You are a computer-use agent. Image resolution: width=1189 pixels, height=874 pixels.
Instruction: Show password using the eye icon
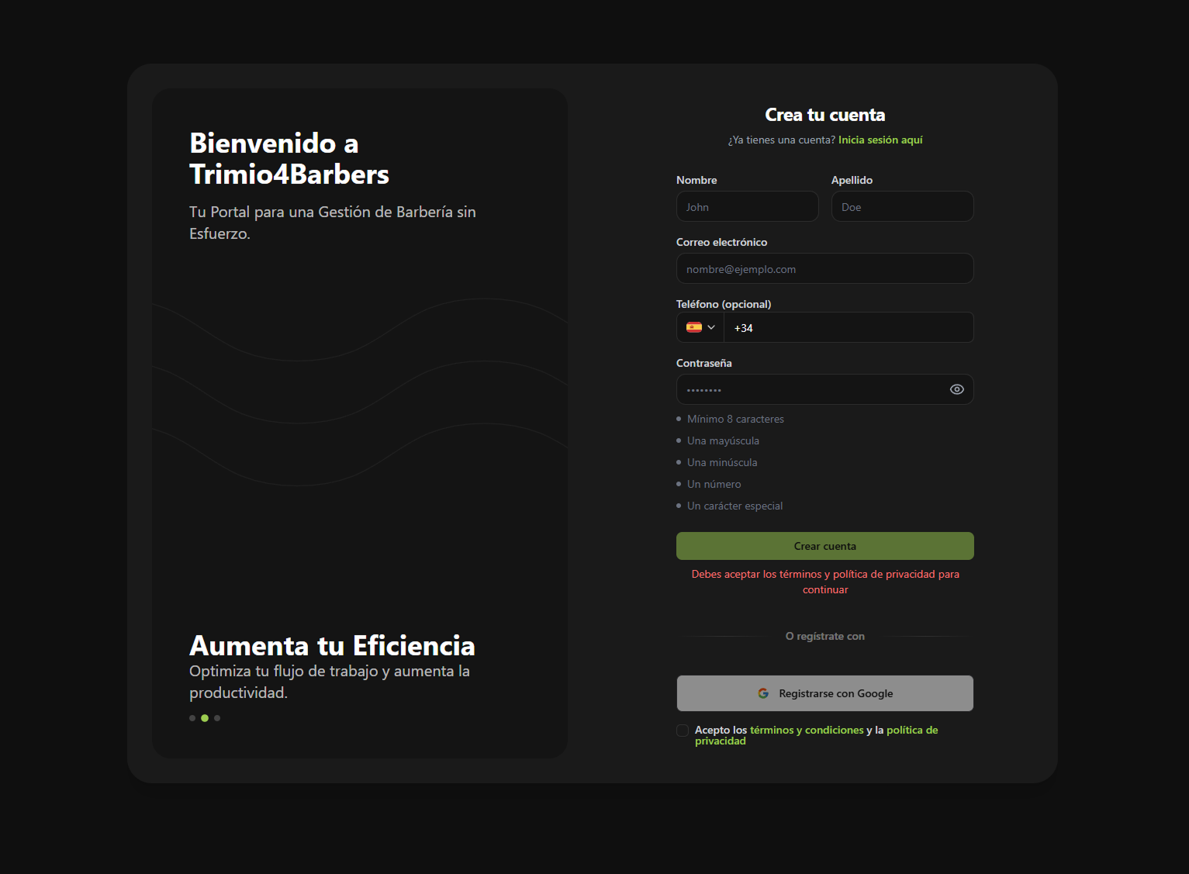[x=957, y=389]
